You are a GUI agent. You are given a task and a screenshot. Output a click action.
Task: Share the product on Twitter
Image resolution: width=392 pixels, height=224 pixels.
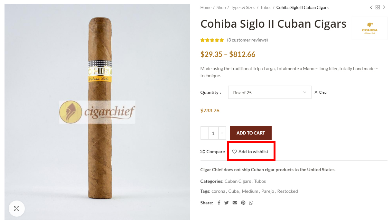click(227, 203)
